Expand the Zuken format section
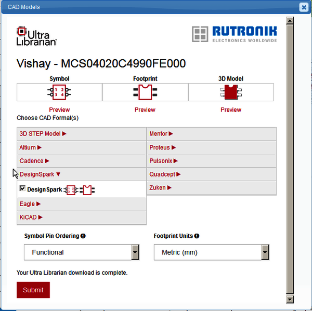Image resolution: width=312 pixels, height=311 pixels. tap(212, 187)
